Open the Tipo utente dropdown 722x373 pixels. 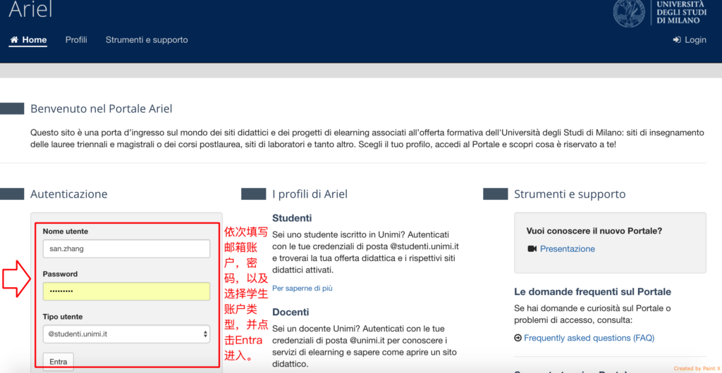point(126,334)
